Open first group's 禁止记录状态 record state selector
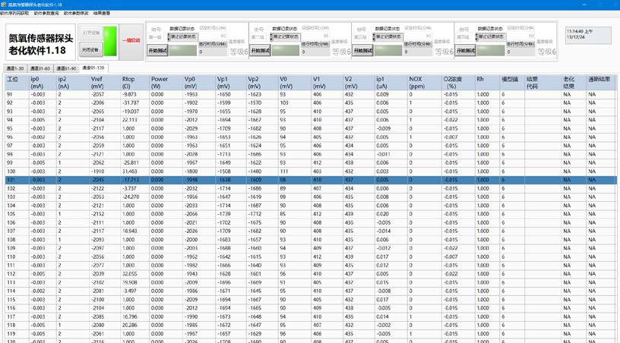 tap(185, 36)
